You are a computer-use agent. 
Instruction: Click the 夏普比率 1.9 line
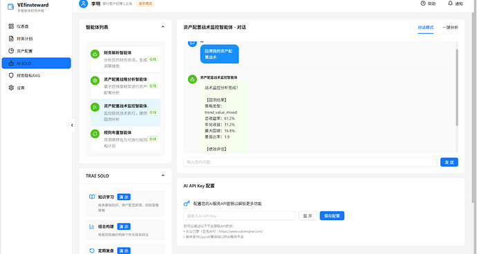(217, 137)
